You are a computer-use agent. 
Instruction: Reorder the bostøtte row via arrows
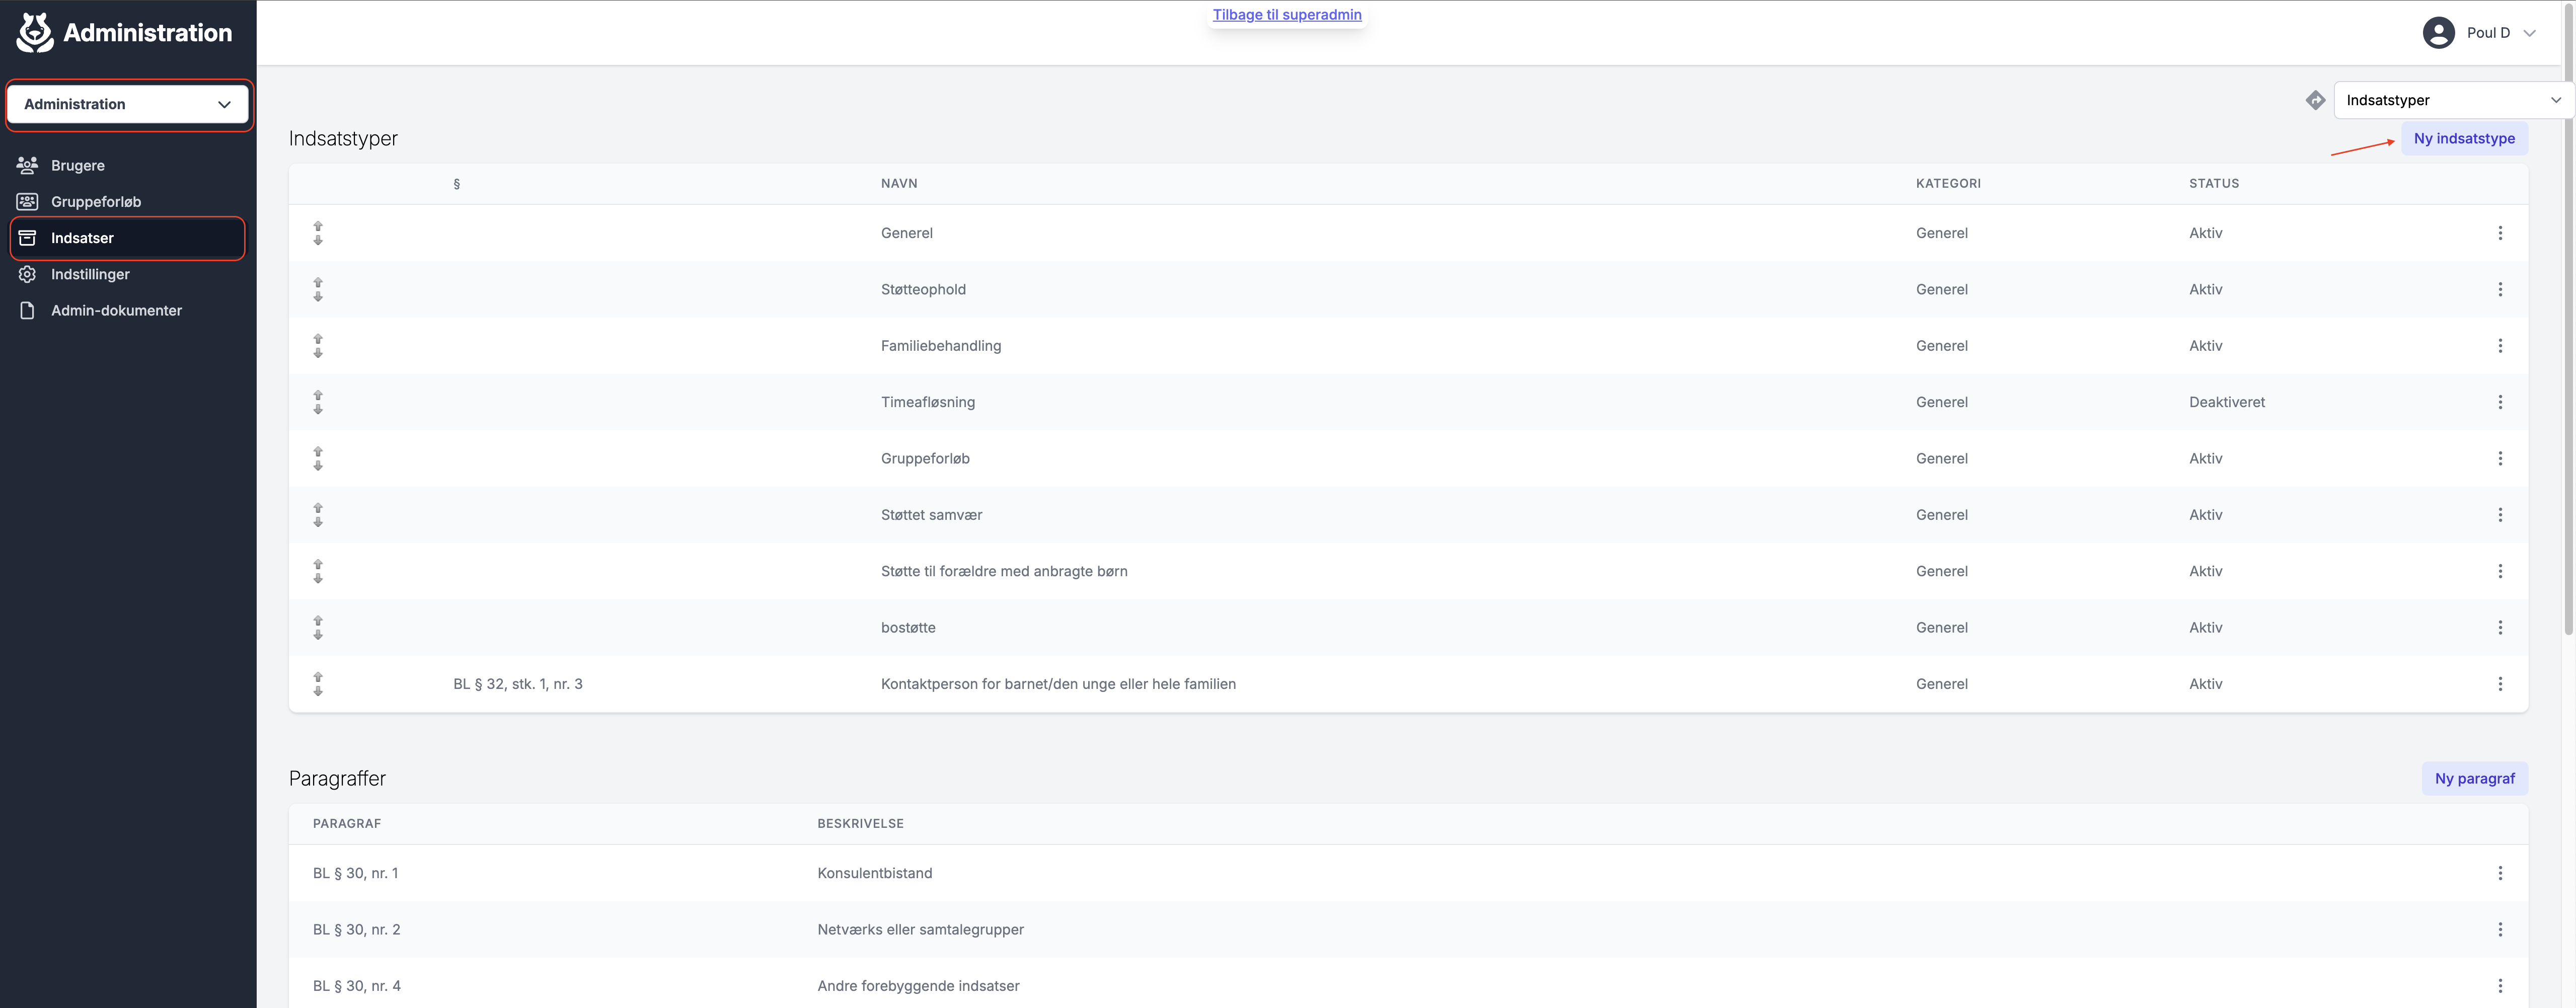318,628
